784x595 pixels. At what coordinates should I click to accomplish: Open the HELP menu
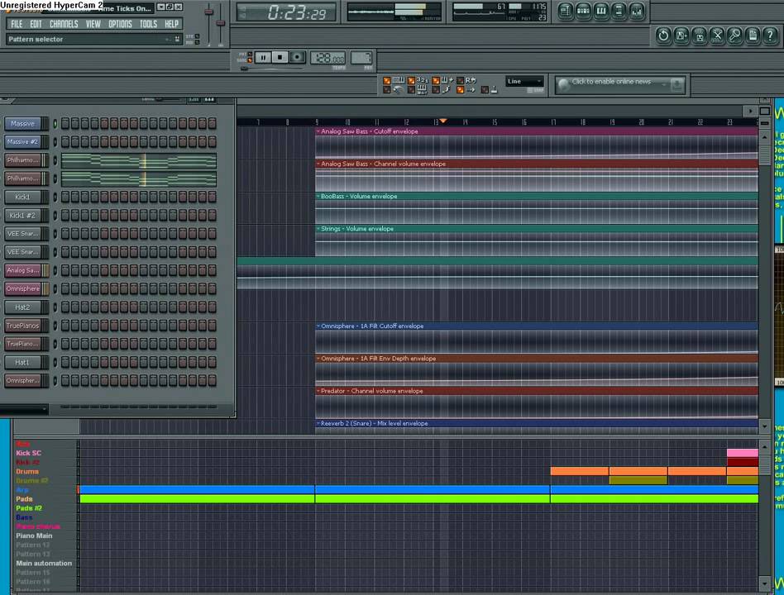tap(171, 24)
